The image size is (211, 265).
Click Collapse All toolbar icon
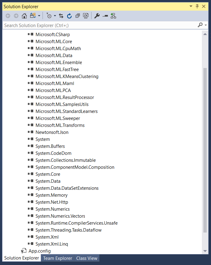(x=78, y=16)
